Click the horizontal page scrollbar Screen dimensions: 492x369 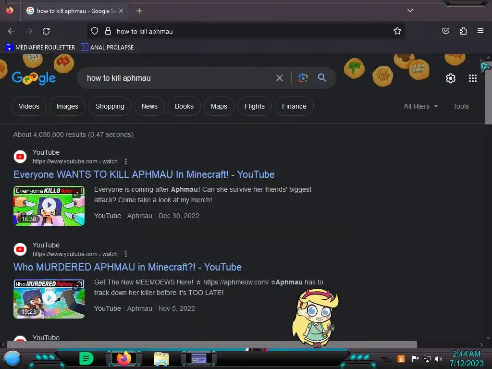[212, 344]
